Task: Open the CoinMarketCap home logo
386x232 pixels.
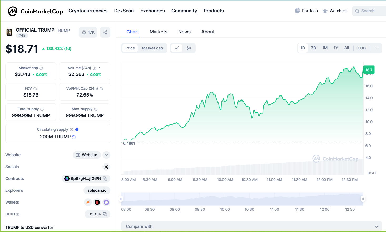Action: pyautogui.click(x=35, y=11)
